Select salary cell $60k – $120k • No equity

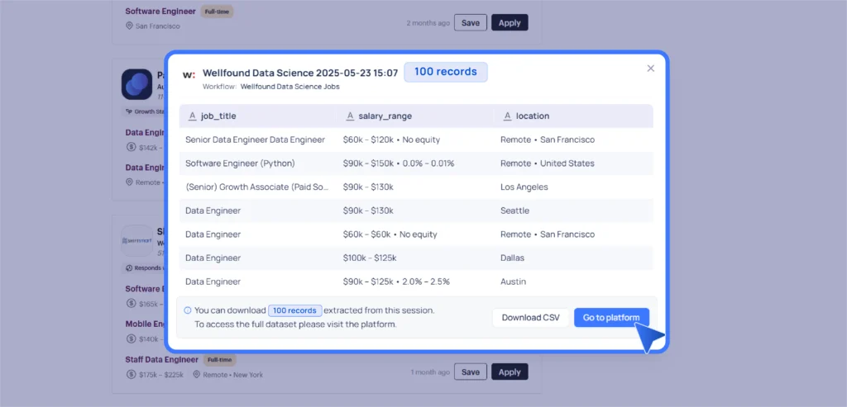pos(391,140)
